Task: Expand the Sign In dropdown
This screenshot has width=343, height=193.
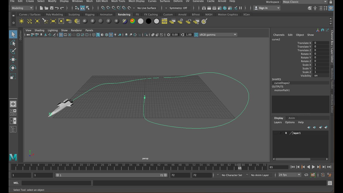Action: click(x=267, y=8)
